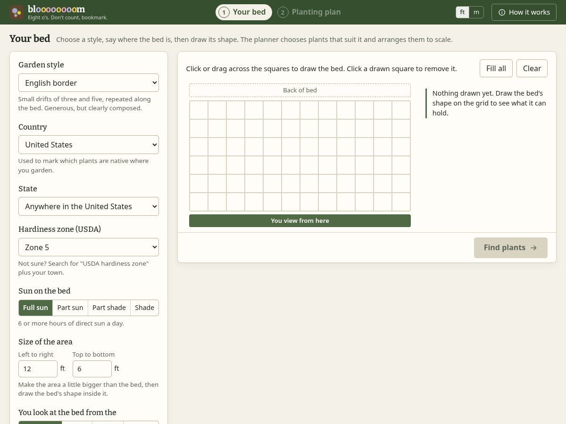Click the bloooooooom site title
Viewport: 566px width, 424px height.
pyautogui.click(x=57, y=9)
